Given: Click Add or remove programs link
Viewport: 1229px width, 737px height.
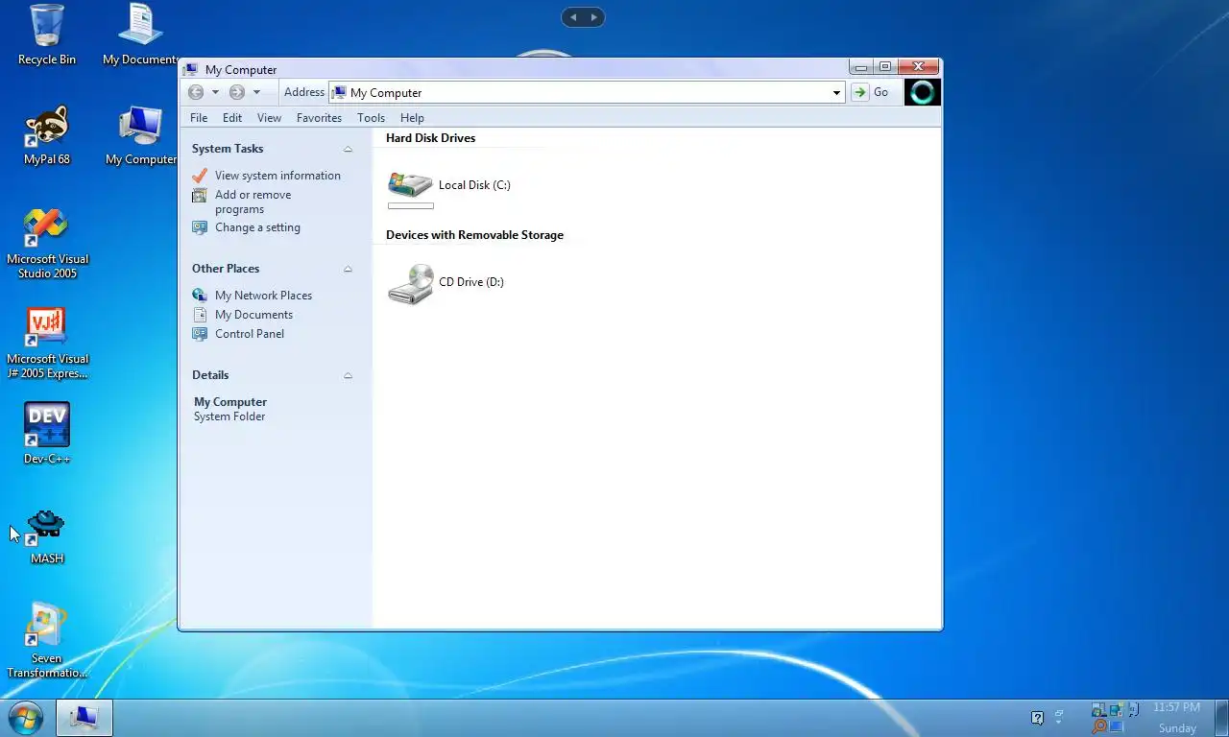Looking at the screenshot, I should click(253, 202).
